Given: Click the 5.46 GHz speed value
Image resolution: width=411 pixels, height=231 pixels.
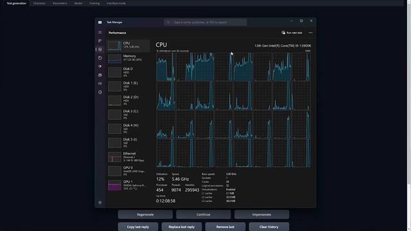Looking at the screenshot, I should tap(180, 179).
